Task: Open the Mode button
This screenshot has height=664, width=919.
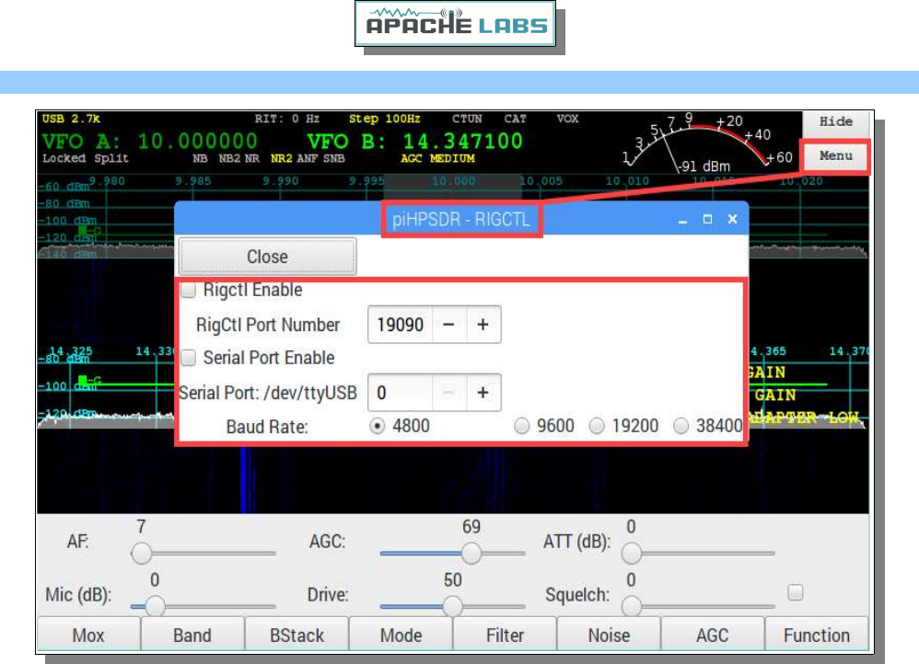Action: click(401, 635)
